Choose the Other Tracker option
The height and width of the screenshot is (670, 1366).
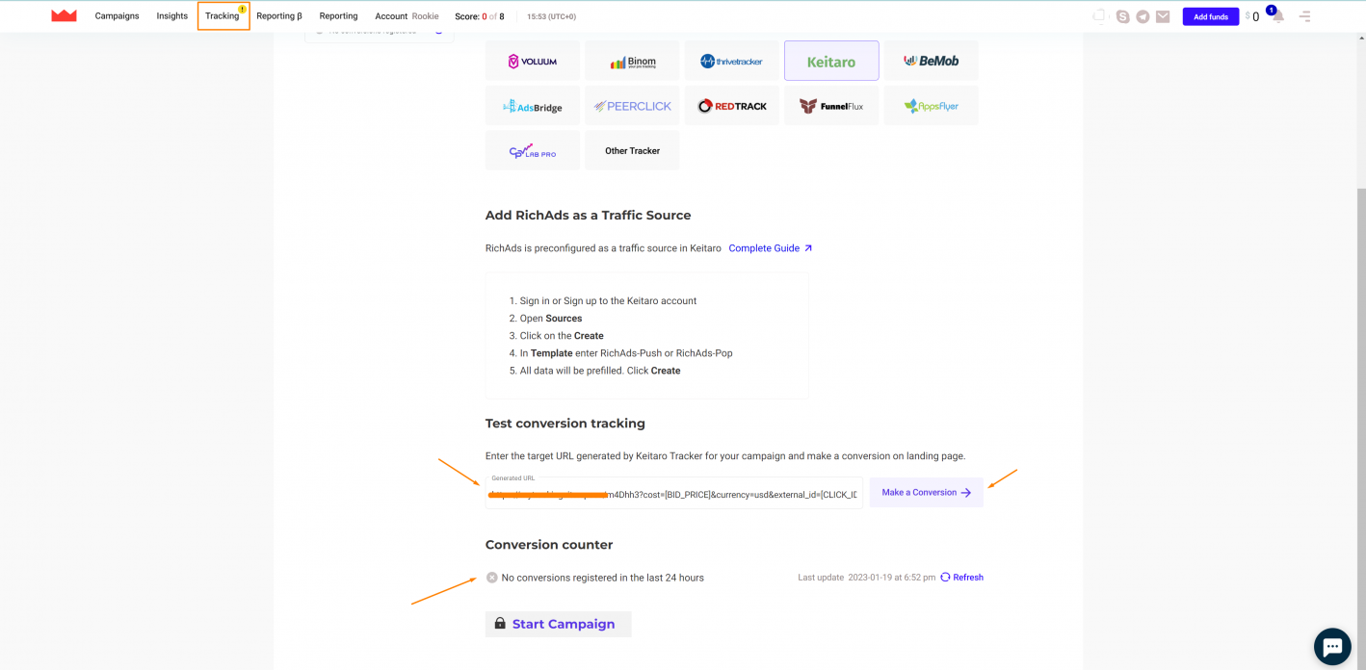[632, 150]
